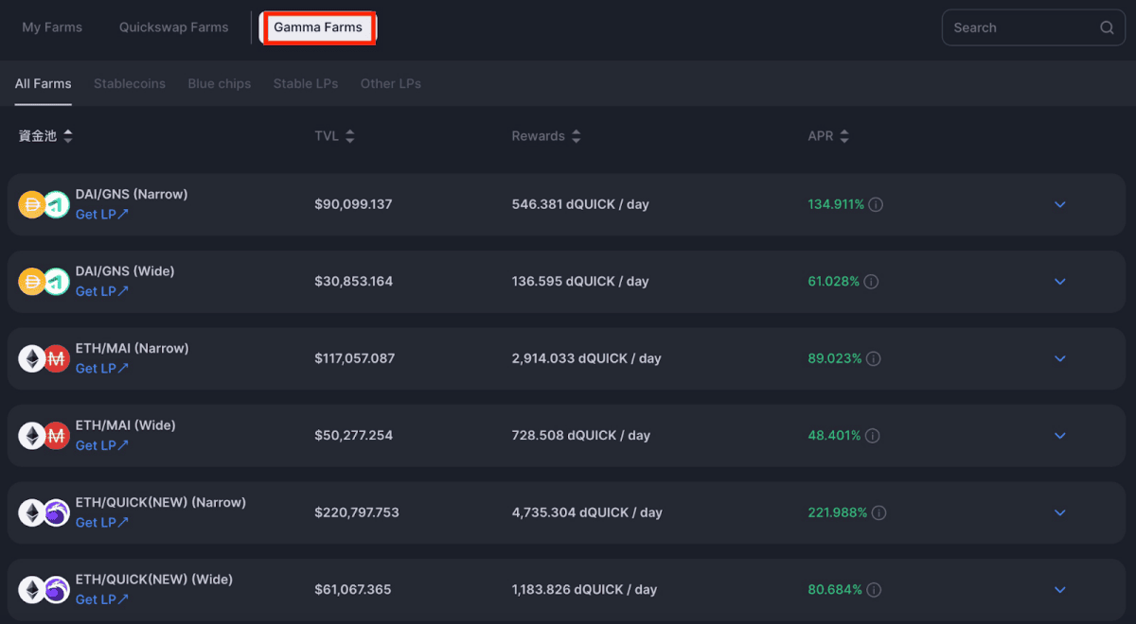Click the TVL value $117,057.087
The image size is (1136, 624).
[x=355, y=359]
